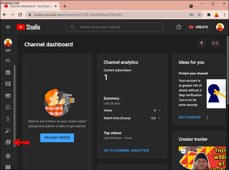Click the 'Watch time (hours)' row
Viewport: 229px width, 170px height.
pyautogui.click(x=132, y=118)
